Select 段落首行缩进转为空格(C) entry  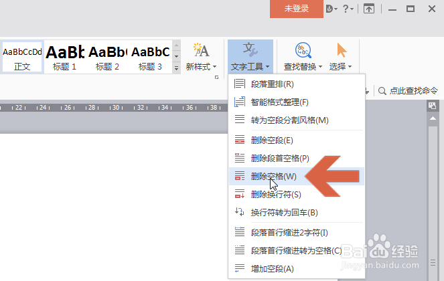[297, 251]
